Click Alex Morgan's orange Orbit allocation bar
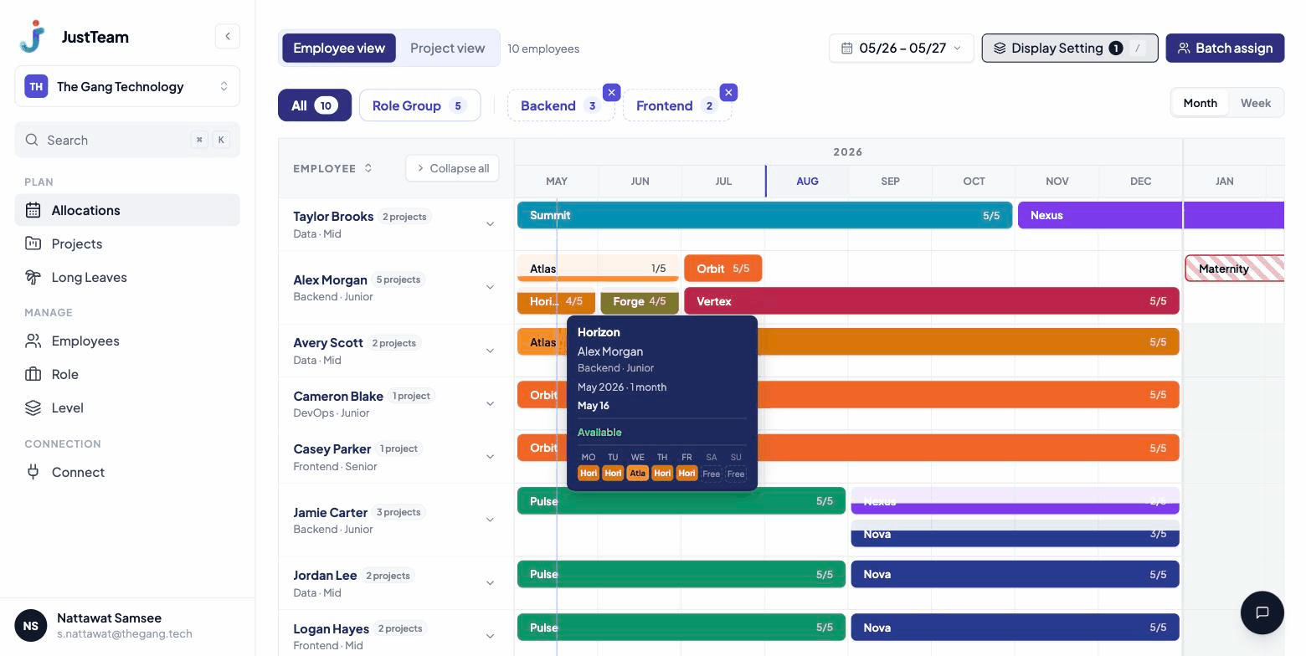This screenshot has height=656, width=1306. [722, 269]
